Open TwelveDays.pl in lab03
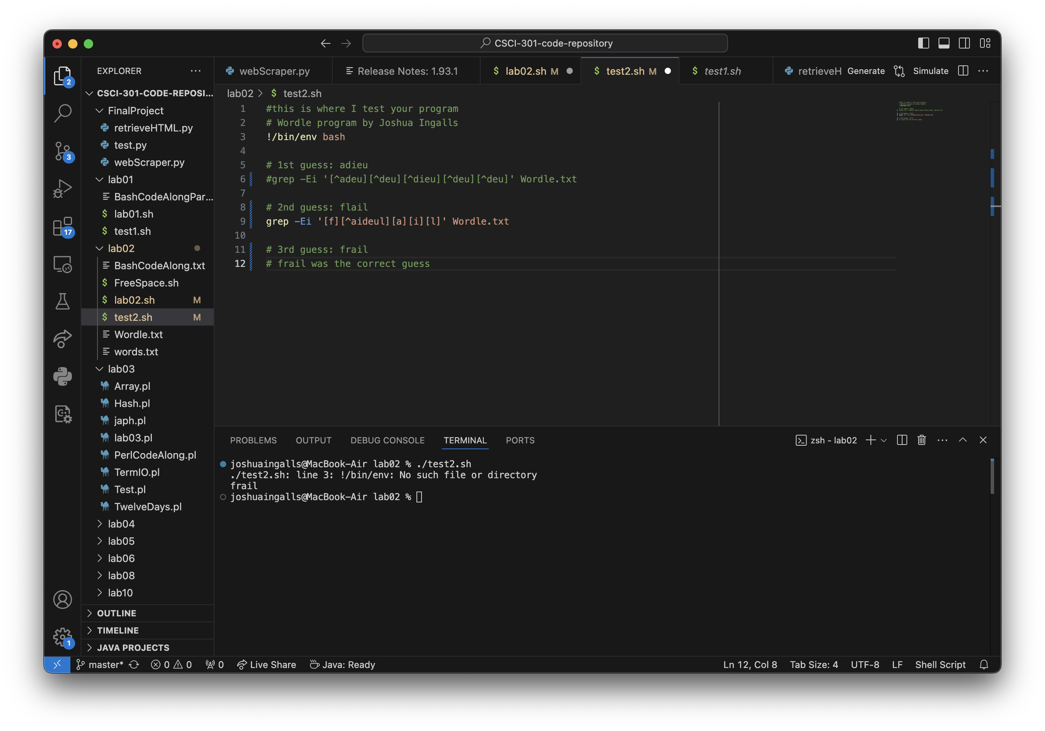The image size is (1045, 731). tap(148, 507)
